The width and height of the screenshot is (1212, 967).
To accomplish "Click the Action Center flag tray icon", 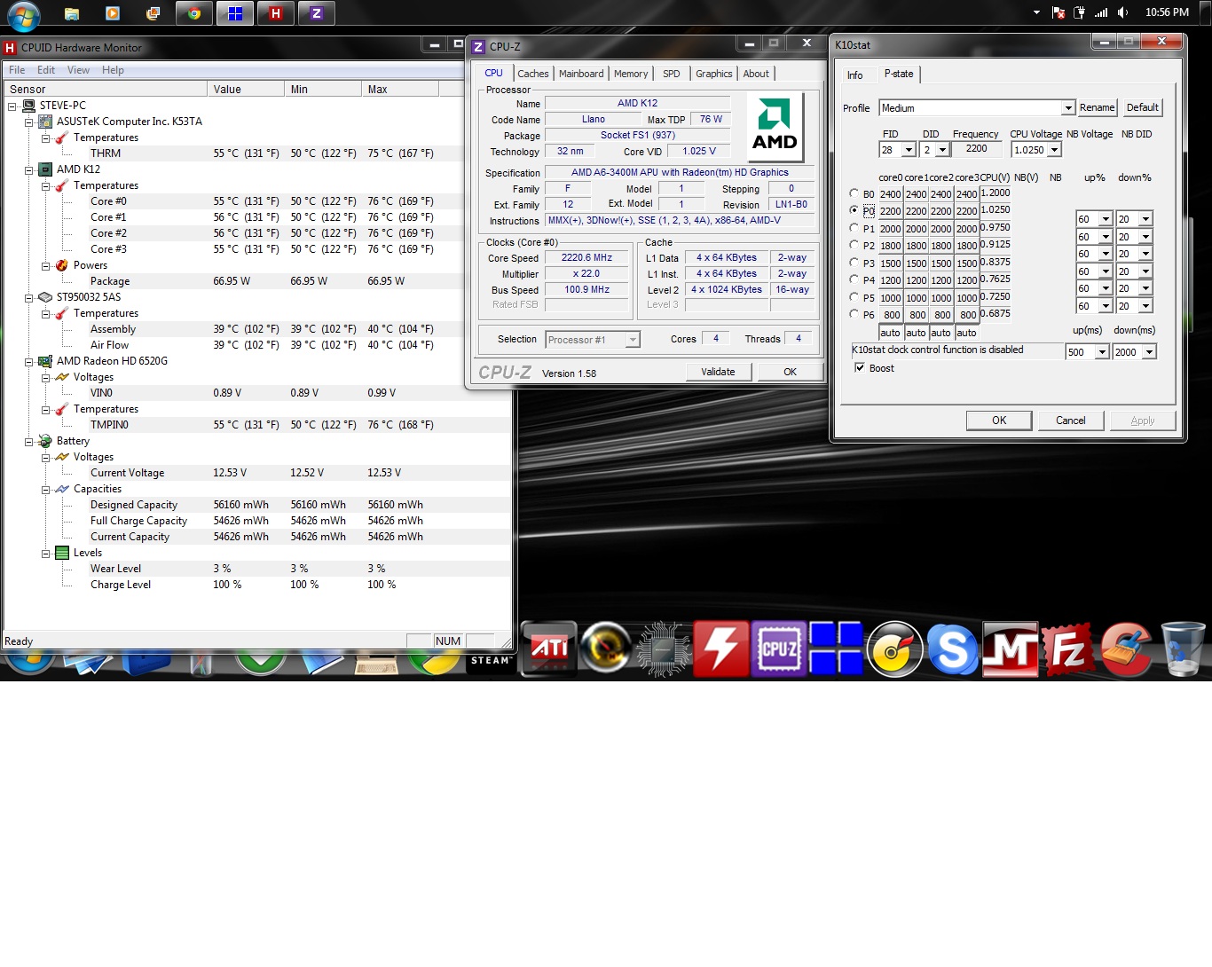I will click(1058, 12).
